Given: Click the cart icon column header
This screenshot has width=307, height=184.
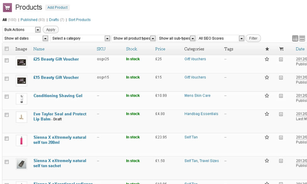Looking at the screenshot, I should click(x=281, y=49).
